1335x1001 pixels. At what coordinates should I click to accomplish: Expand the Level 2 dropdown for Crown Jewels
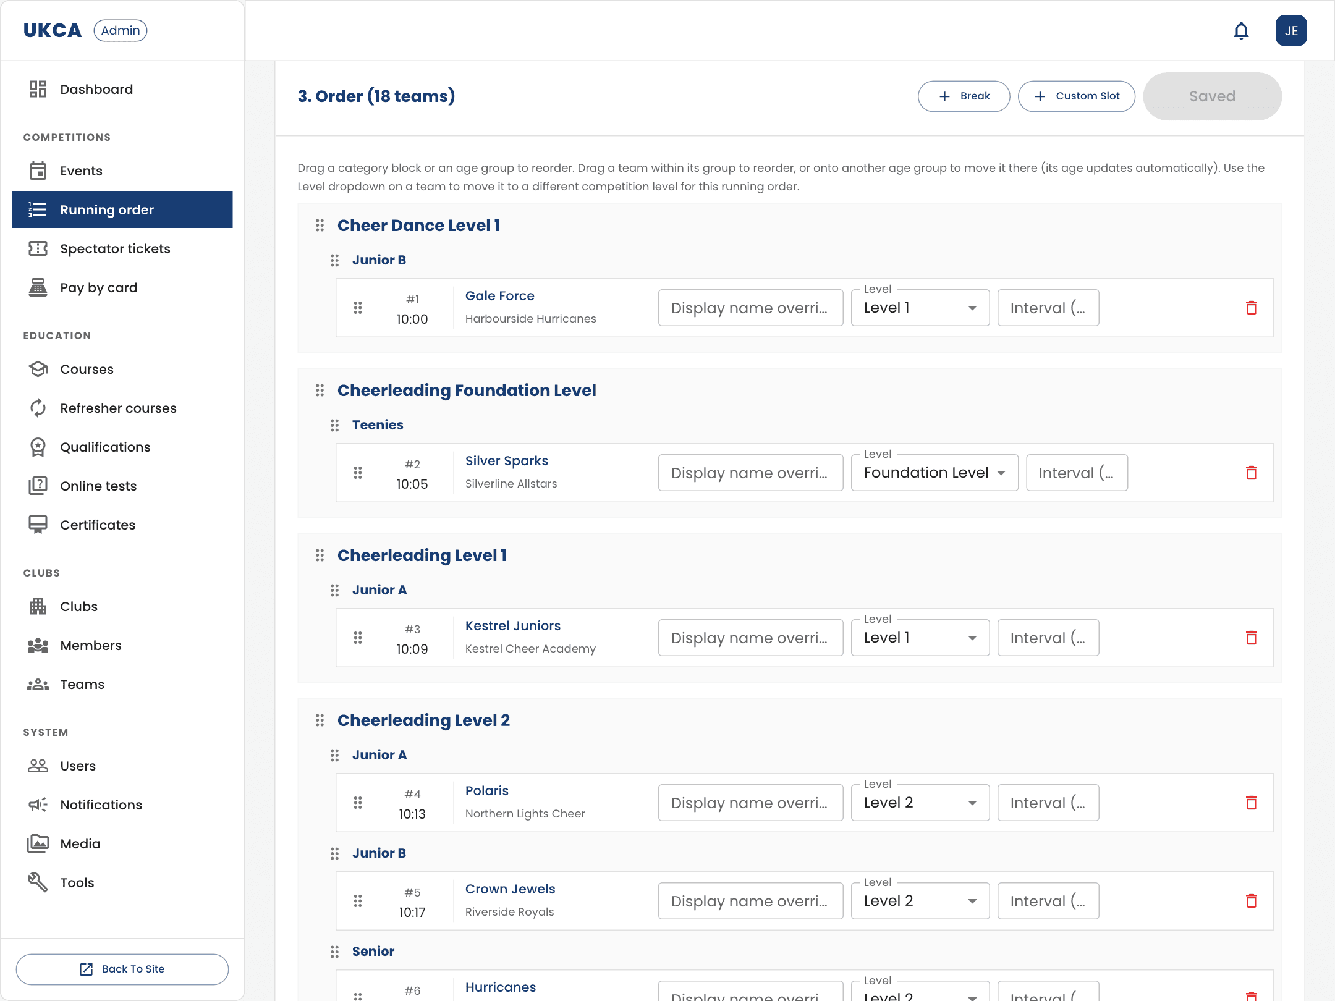pos(920,901)
